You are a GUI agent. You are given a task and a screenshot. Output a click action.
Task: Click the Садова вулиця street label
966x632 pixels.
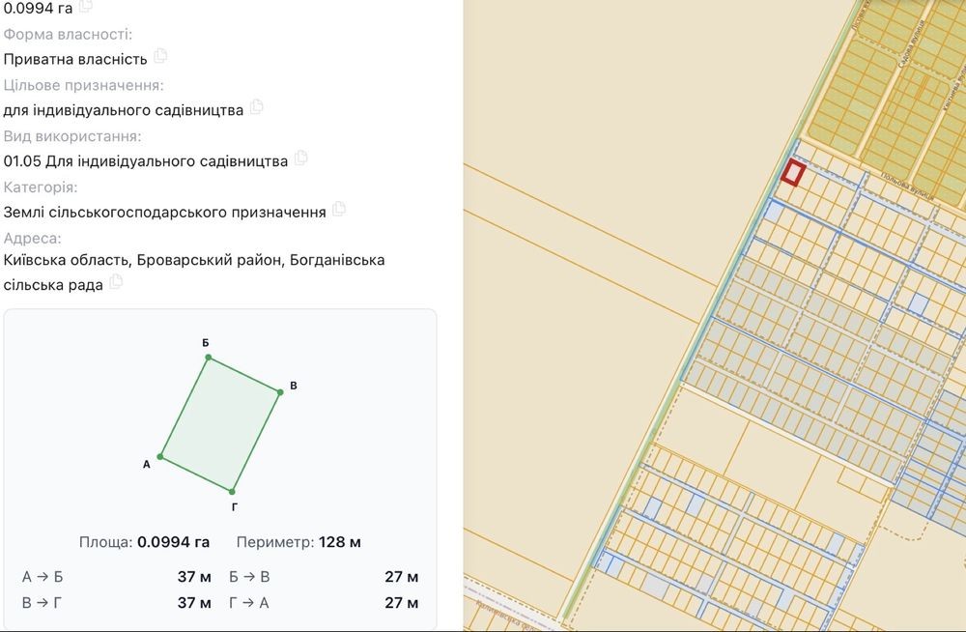(911, 43)
